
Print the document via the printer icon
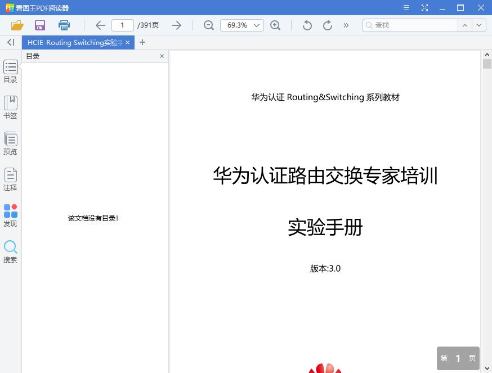[64, 25]
